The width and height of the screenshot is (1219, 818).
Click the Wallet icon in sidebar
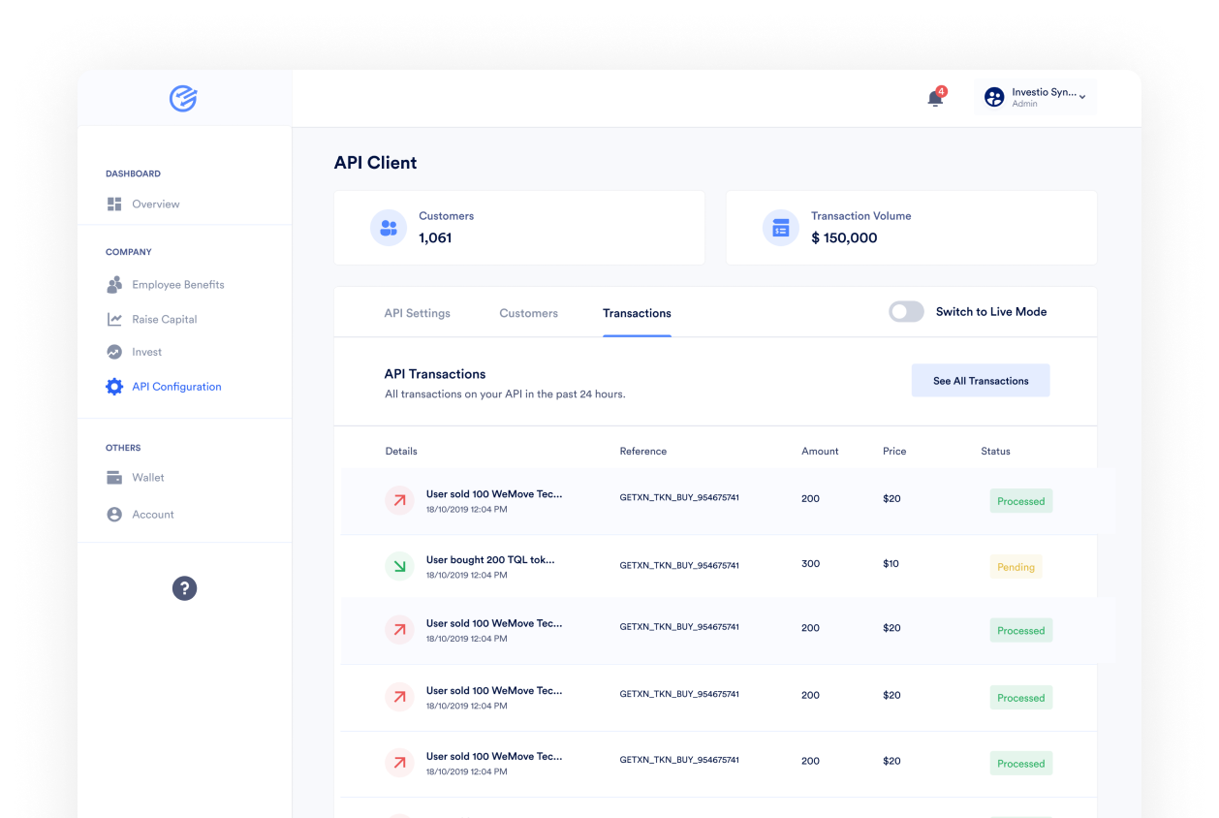114,477
